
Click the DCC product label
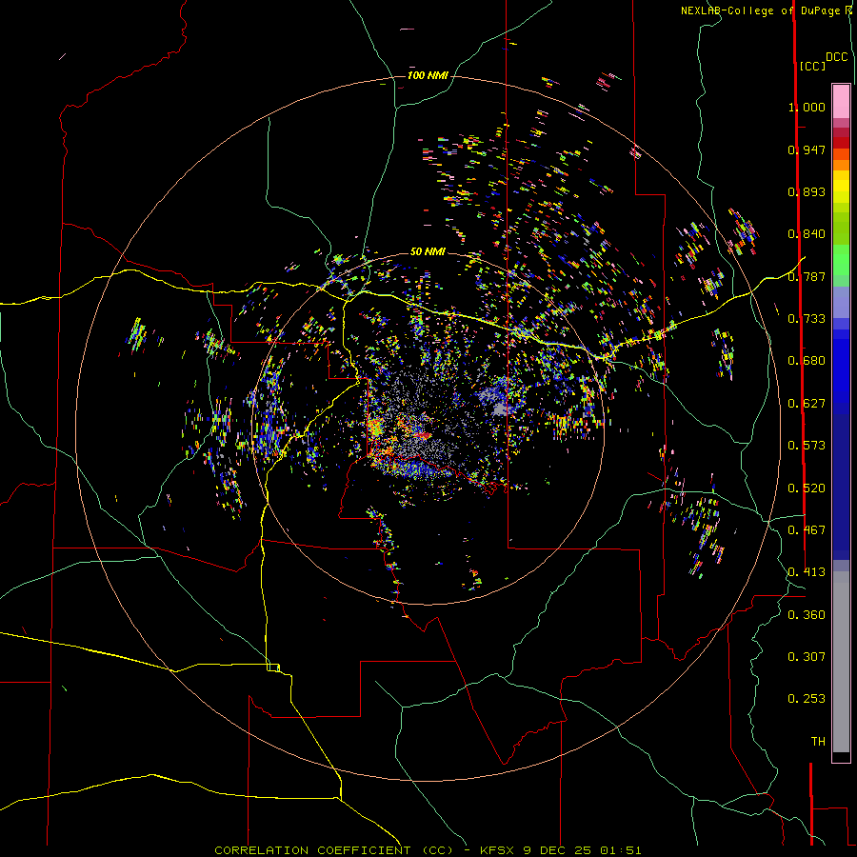[x=836, y=57]
